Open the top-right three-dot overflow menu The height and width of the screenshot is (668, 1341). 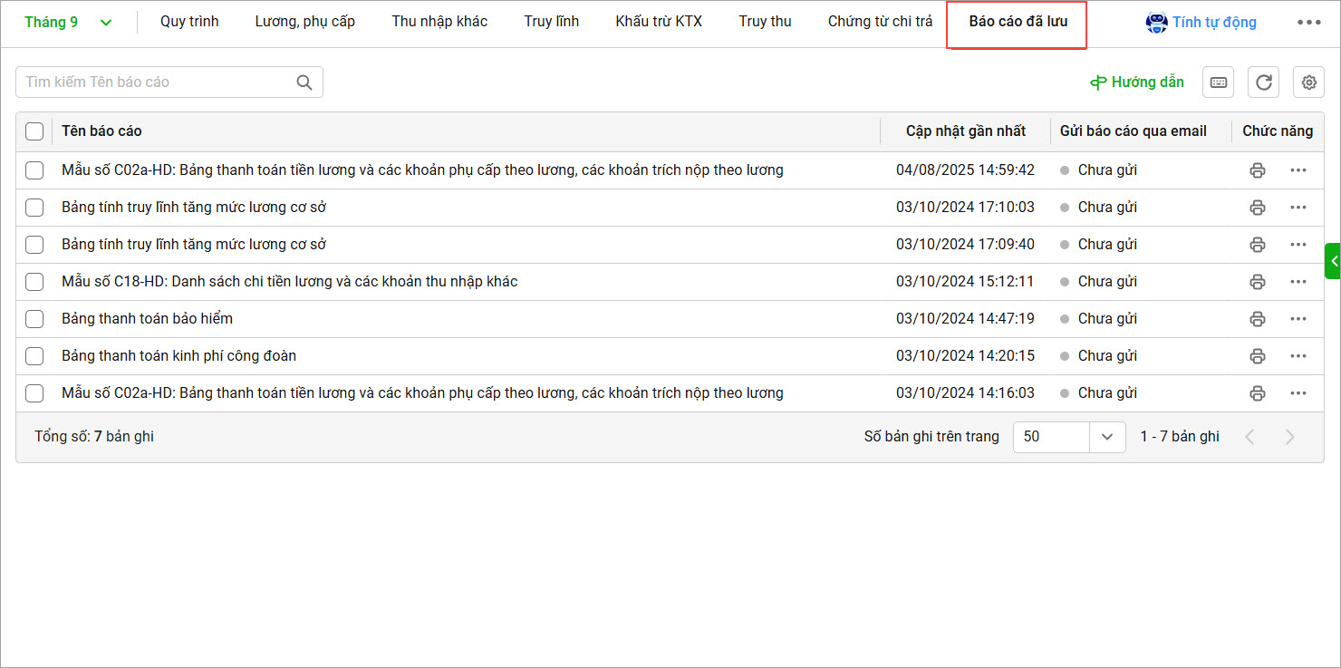pos(1308,23)
